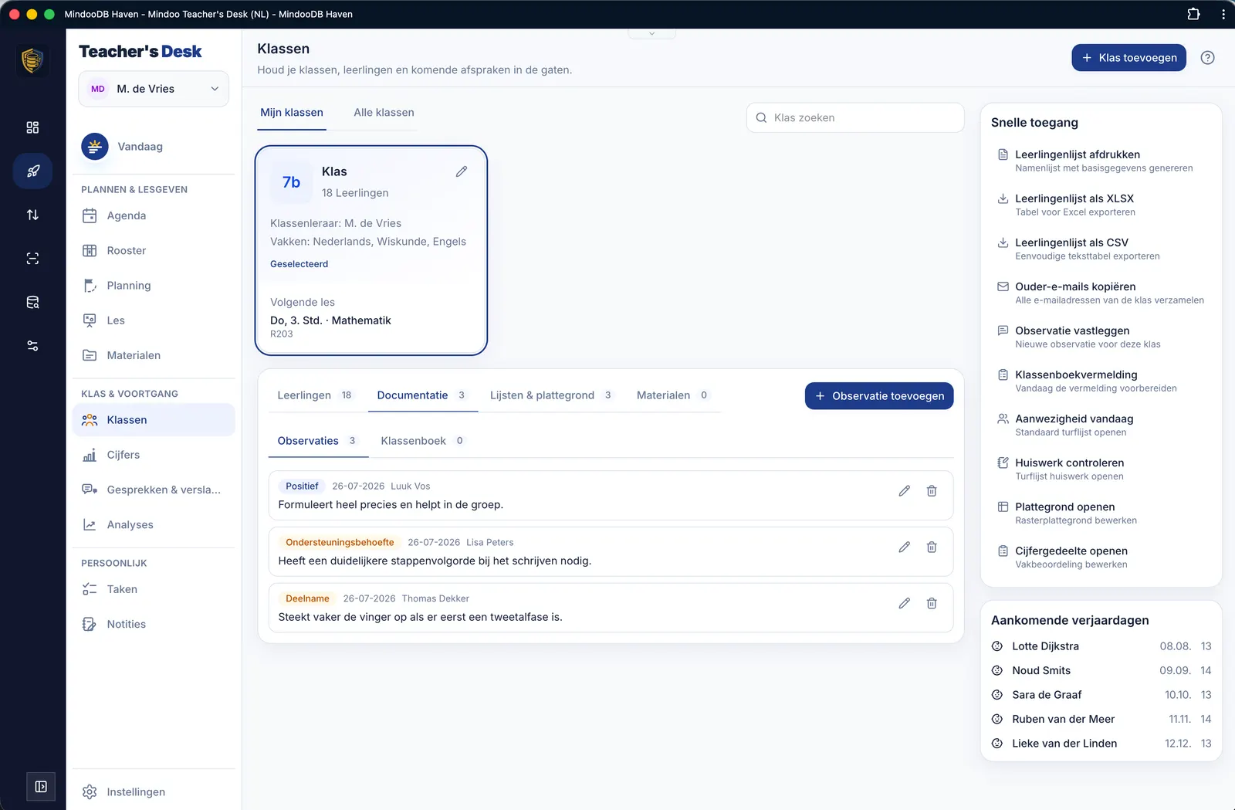1235x810 pixels.
Task: Edit the Luuk Vos observation
Action: click(905, 491)
